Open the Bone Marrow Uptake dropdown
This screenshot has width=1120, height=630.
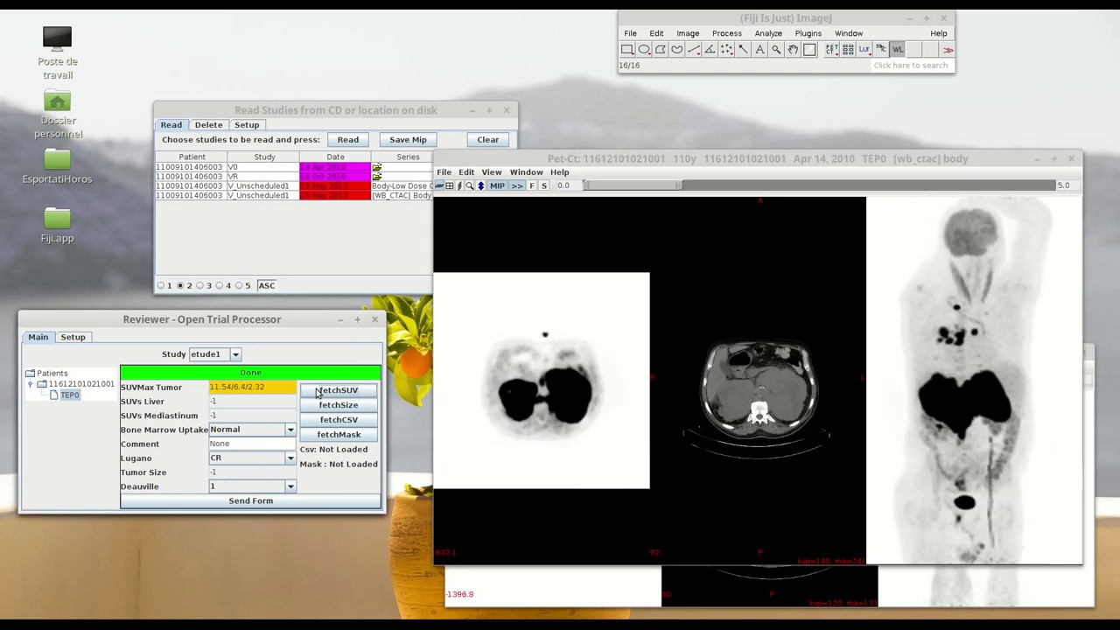click(290, 430)
